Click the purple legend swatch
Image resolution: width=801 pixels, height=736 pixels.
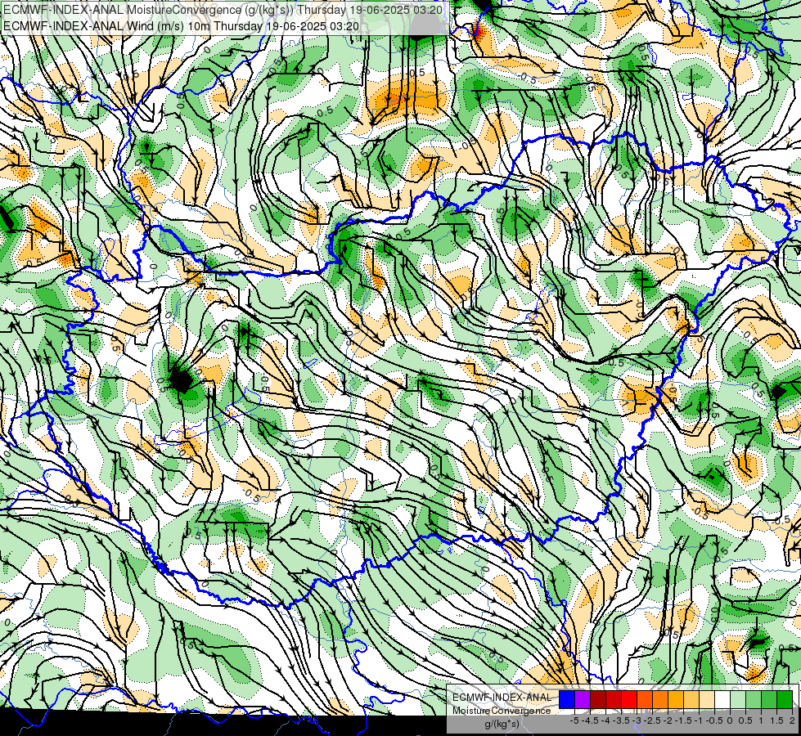(x=583, y=700)
